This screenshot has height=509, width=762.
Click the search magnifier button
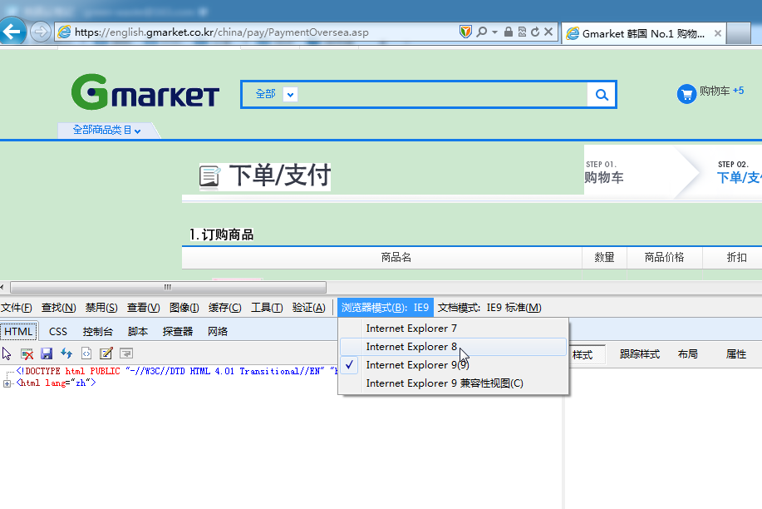point(602,95)
